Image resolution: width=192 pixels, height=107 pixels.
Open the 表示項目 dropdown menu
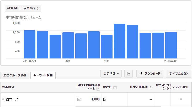[111, 74]
